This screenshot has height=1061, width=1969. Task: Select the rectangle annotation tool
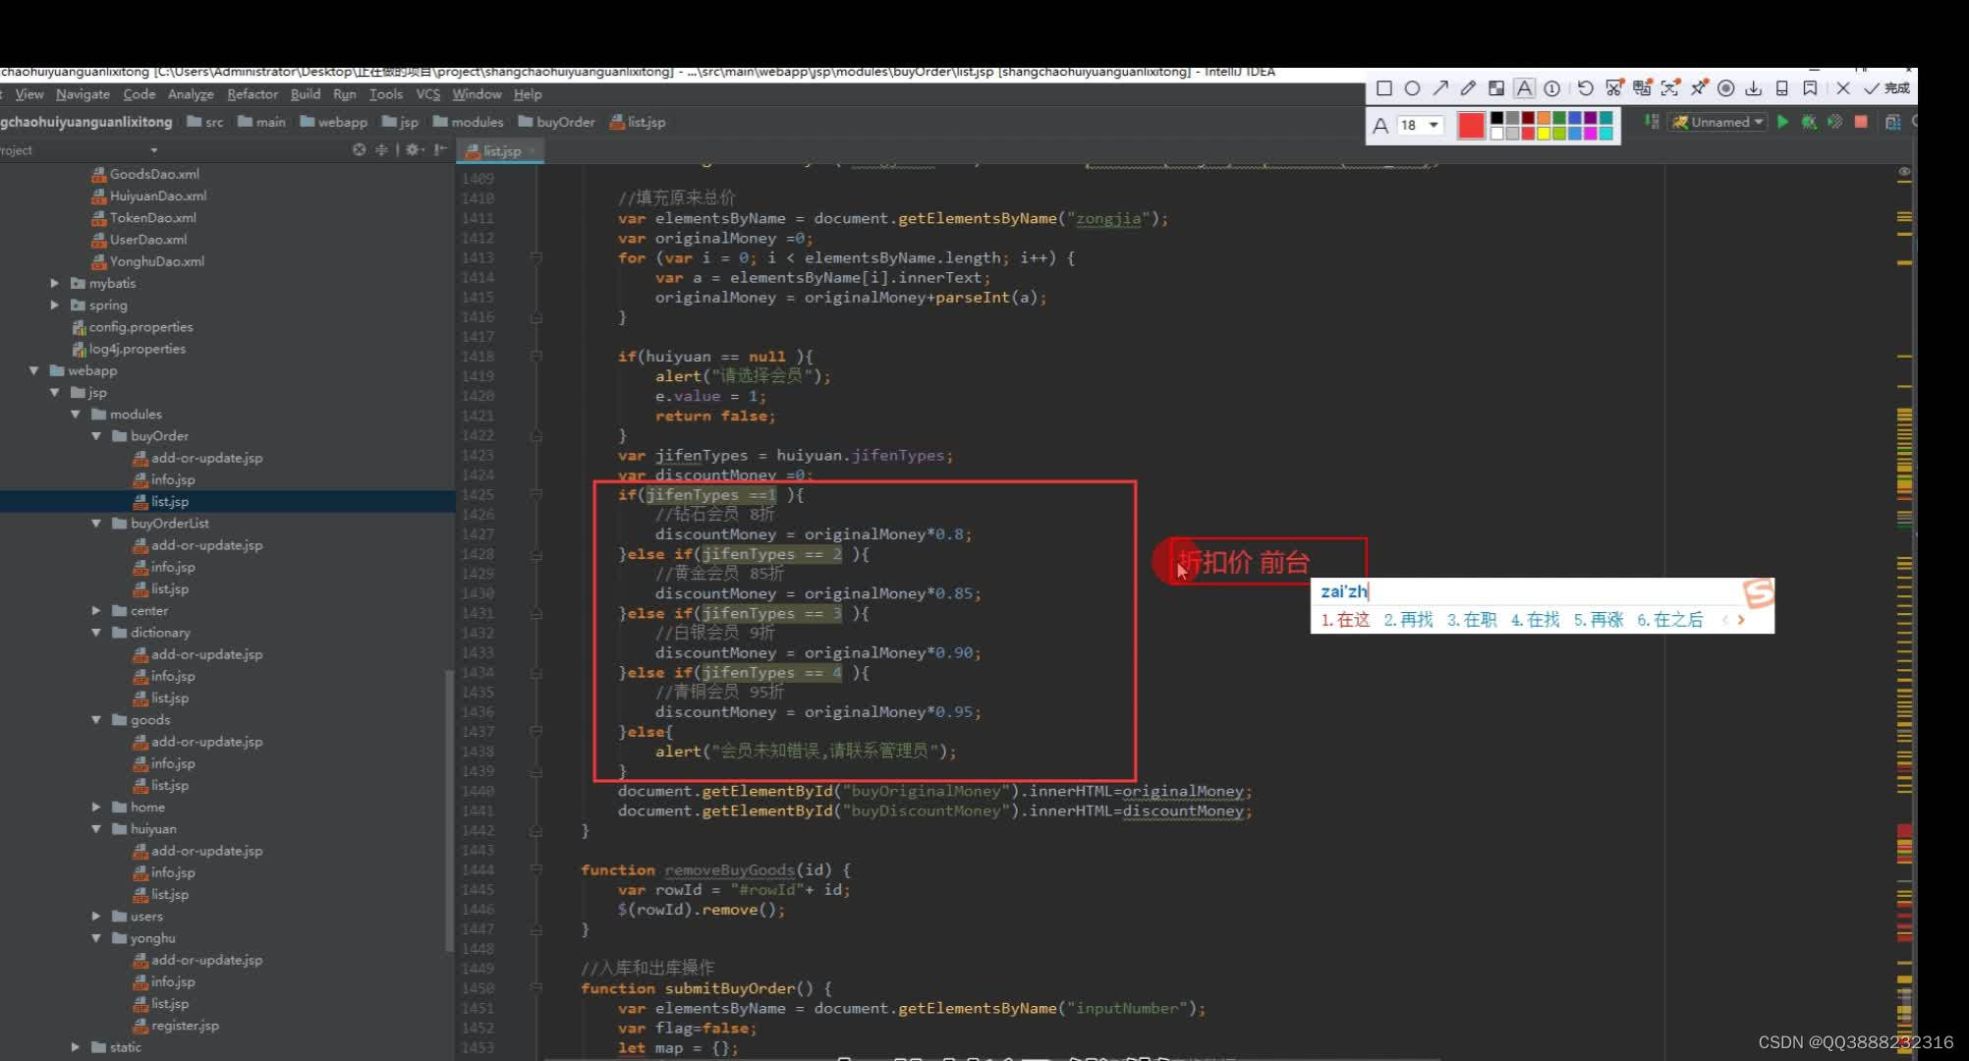tap(1384, 87)
